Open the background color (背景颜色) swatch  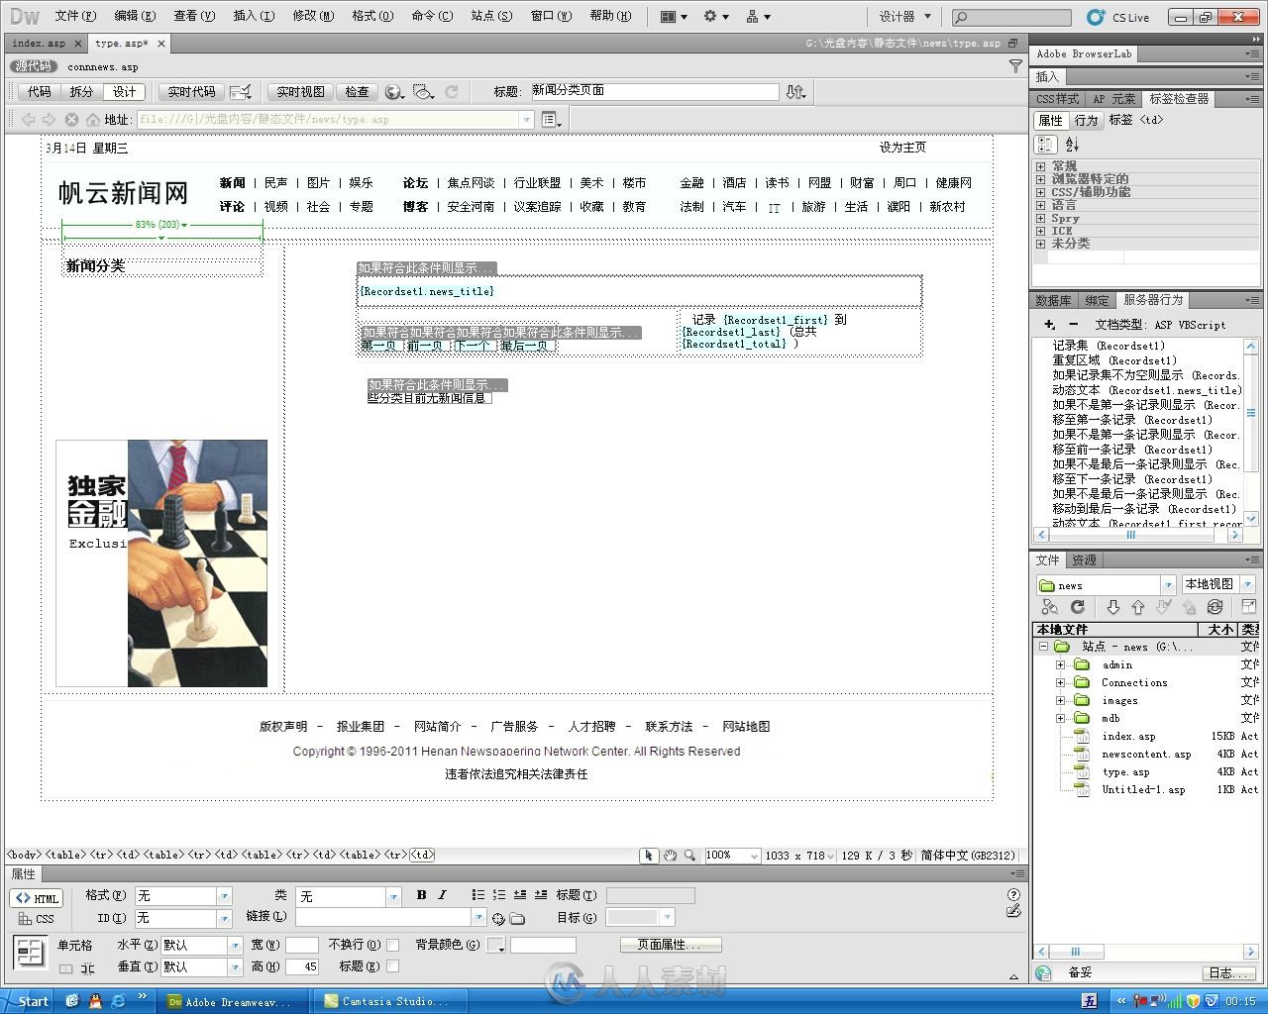(x=495, y=946)
